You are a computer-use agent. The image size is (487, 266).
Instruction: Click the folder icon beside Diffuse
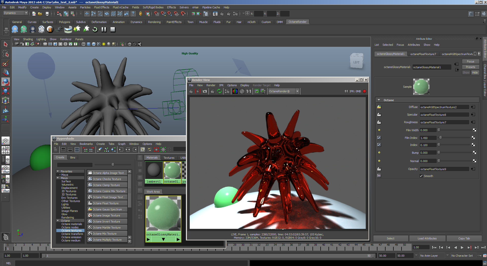[379, 107]
